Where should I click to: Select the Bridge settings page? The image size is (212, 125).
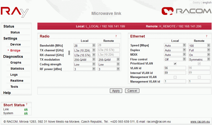[15, 50]
